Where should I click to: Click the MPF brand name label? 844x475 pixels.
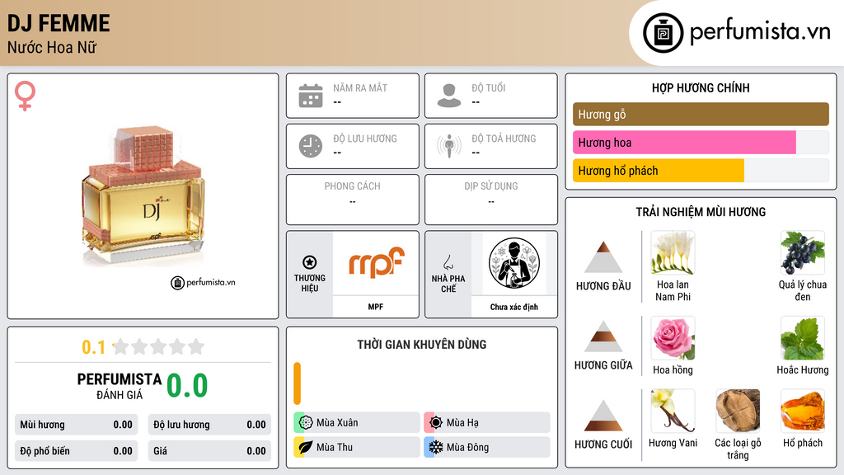[376, 307]
